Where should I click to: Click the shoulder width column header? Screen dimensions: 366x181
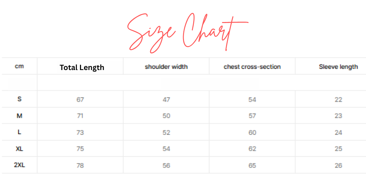[166, 67]
